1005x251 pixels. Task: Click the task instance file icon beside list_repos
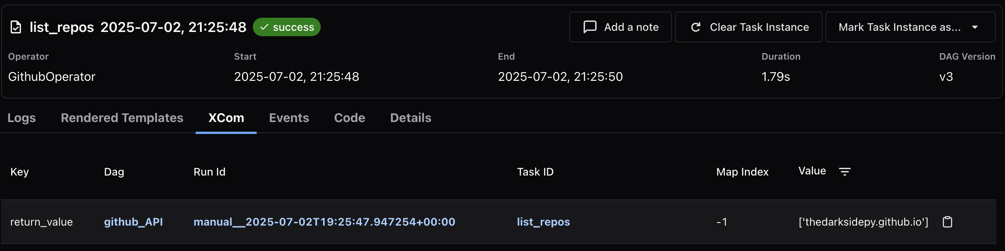[x=15, y=27]
